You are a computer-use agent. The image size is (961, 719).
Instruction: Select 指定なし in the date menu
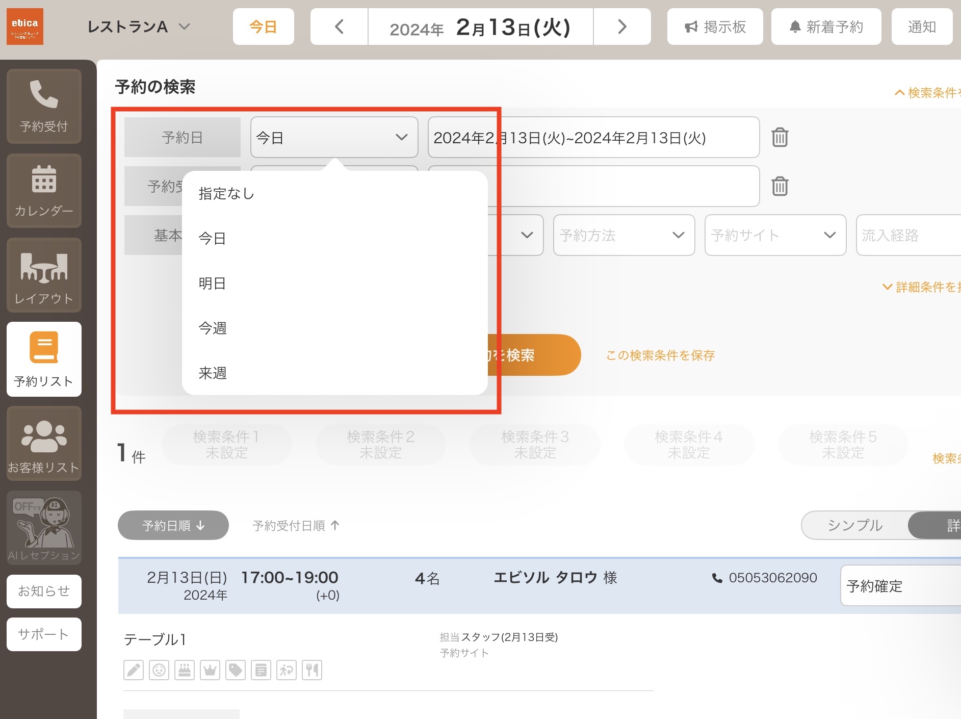click(335, 194)
